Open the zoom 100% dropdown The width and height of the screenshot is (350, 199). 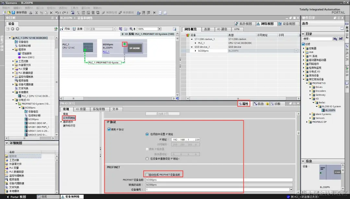(x=159, y=29)
